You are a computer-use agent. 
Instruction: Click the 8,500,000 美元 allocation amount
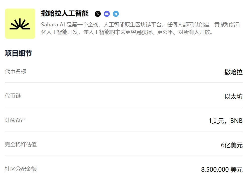[x=222, y=169]
